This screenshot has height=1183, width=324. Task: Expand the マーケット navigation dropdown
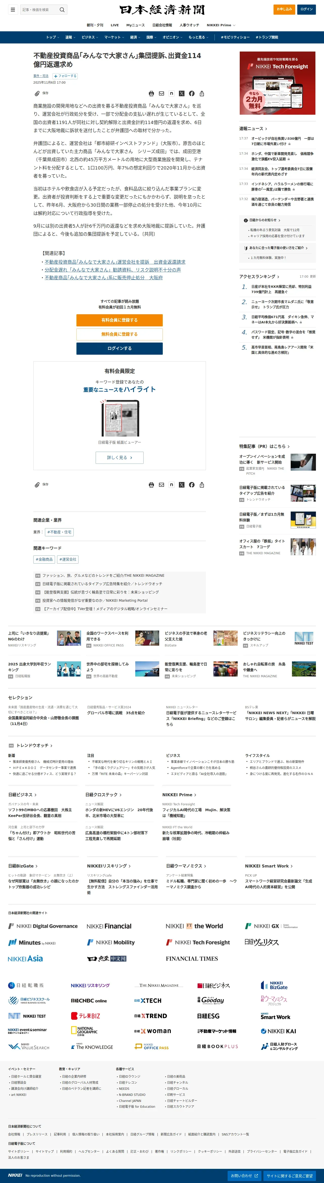point(114,37)
